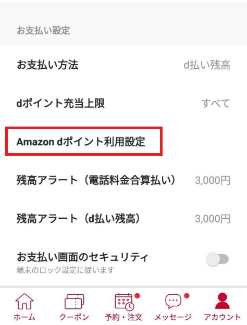Tap red notification dot on メッセージ
Screen dimensions: 247x325
click(x=187, y=296)
